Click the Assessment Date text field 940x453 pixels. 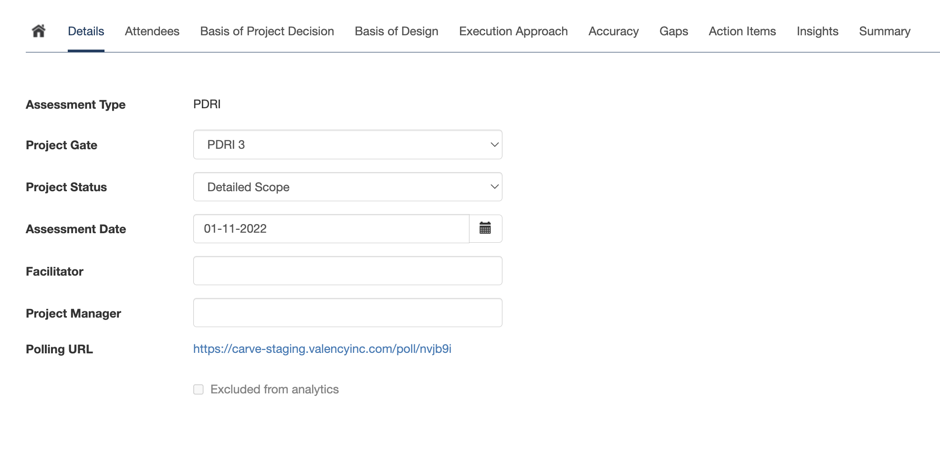(x=331, y=229)
